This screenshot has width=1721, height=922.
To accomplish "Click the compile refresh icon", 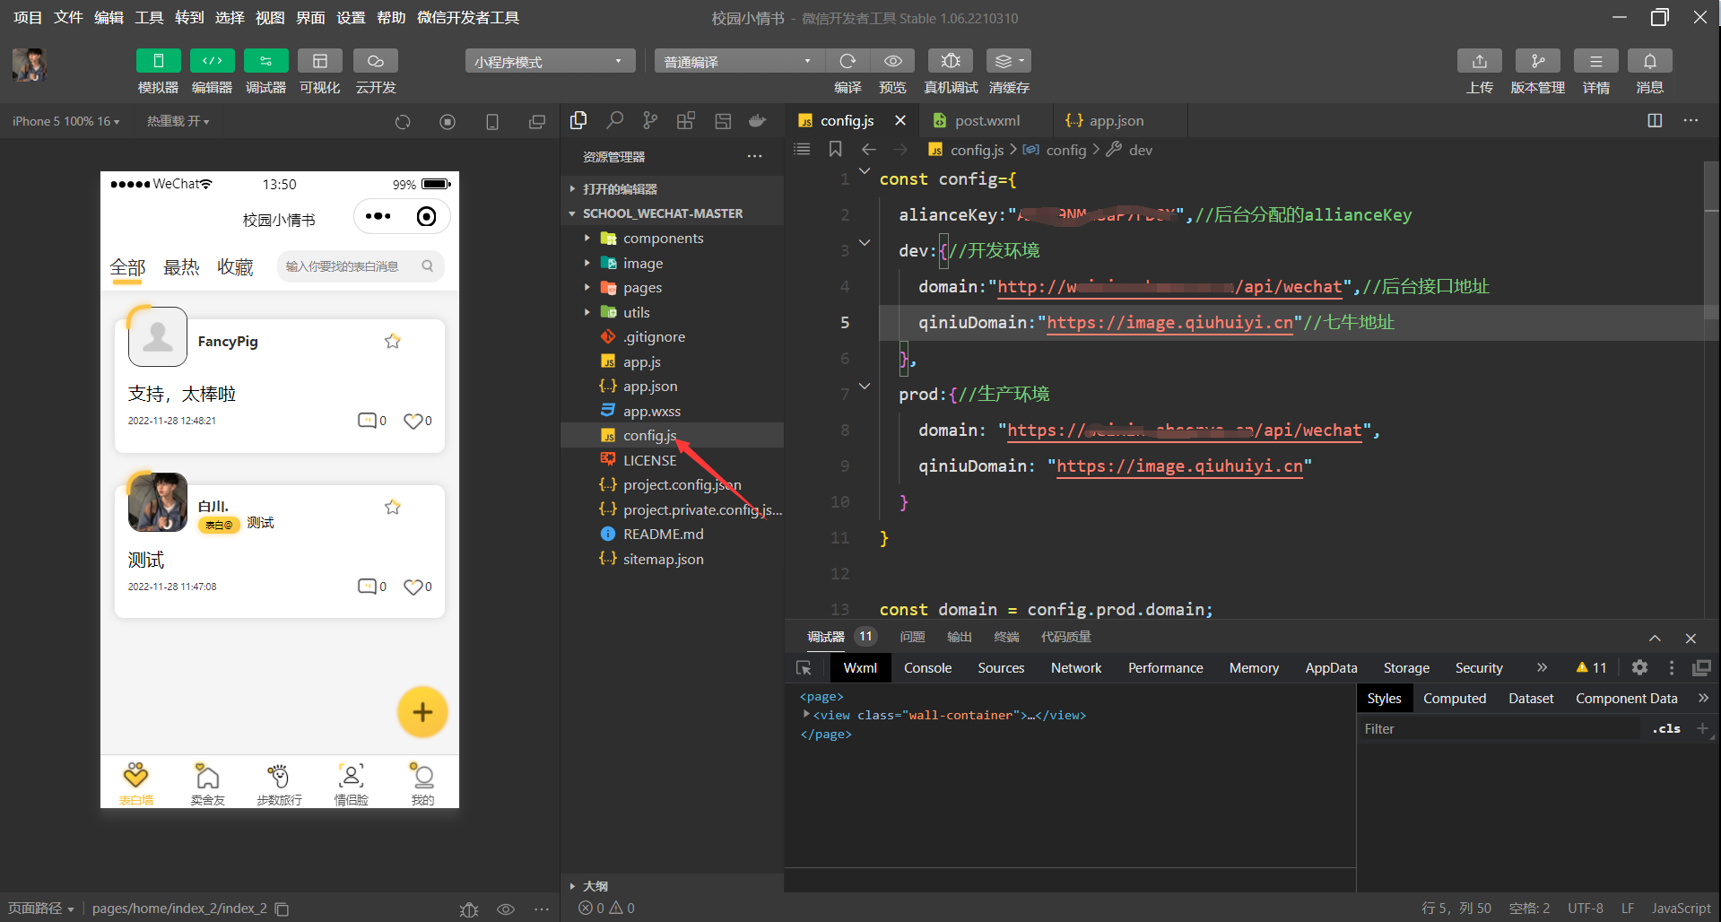I will [847, 61].
